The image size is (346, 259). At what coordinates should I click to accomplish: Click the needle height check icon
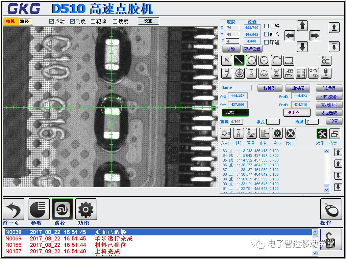click(x=227, y=73)
